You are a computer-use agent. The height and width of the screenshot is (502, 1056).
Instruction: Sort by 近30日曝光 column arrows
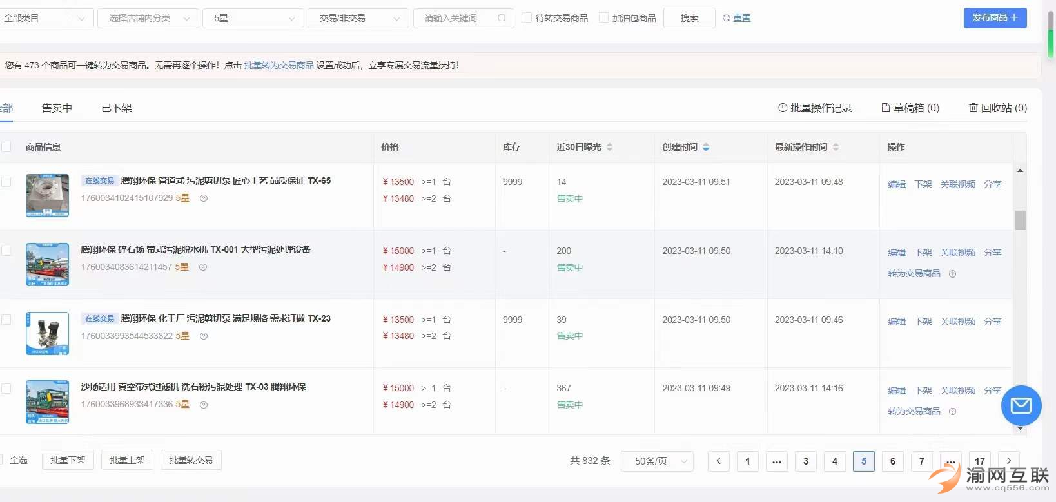[609, 148]
